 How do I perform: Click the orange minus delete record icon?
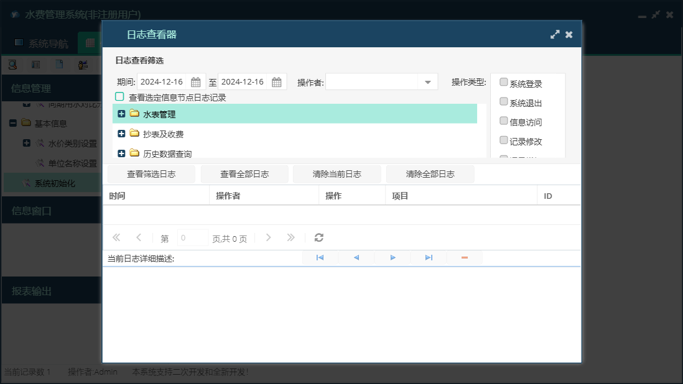point(465,257)
